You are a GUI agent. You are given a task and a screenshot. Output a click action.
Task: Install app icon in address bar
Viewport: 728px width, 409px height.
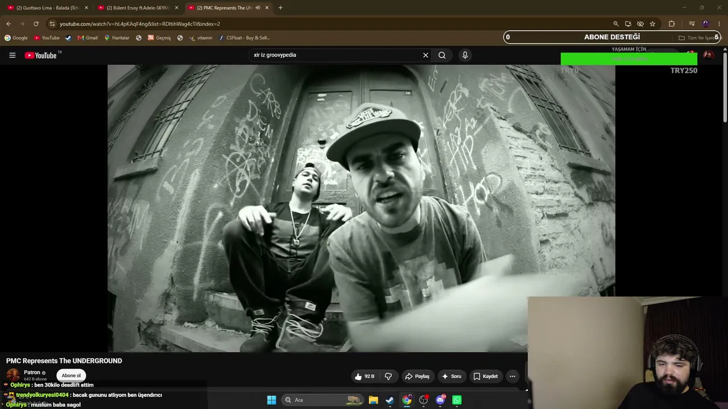point(628,24)
